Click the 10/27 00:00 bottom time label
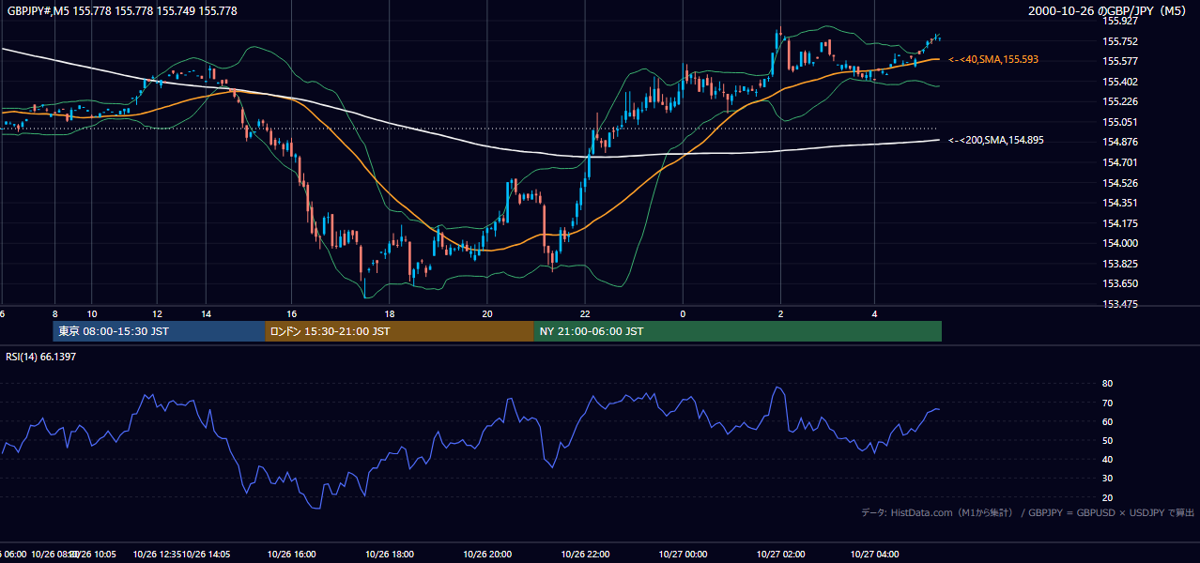The image size is (1200, 563). 684,555
